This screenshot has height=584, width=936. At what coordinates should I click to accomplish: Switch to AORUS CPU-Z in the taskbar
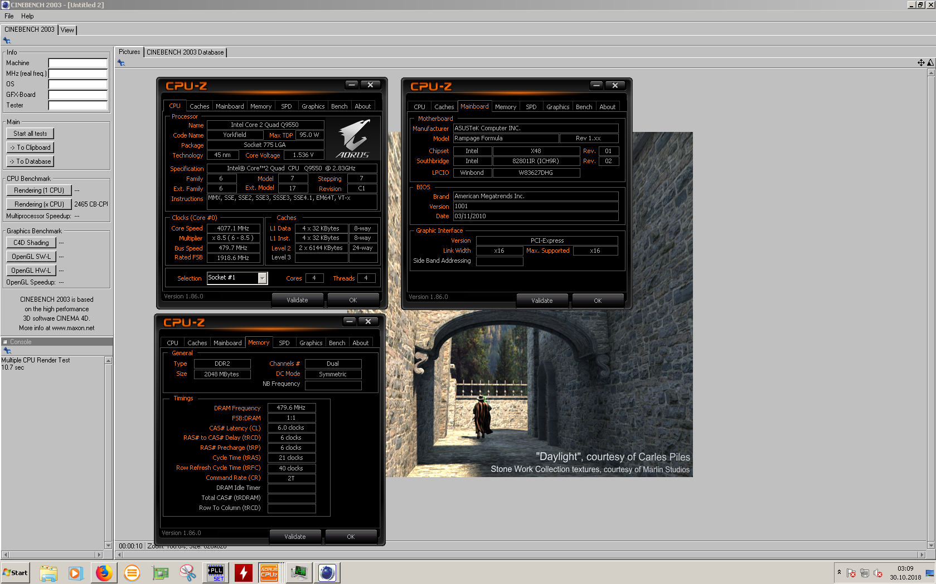[270, 573]
